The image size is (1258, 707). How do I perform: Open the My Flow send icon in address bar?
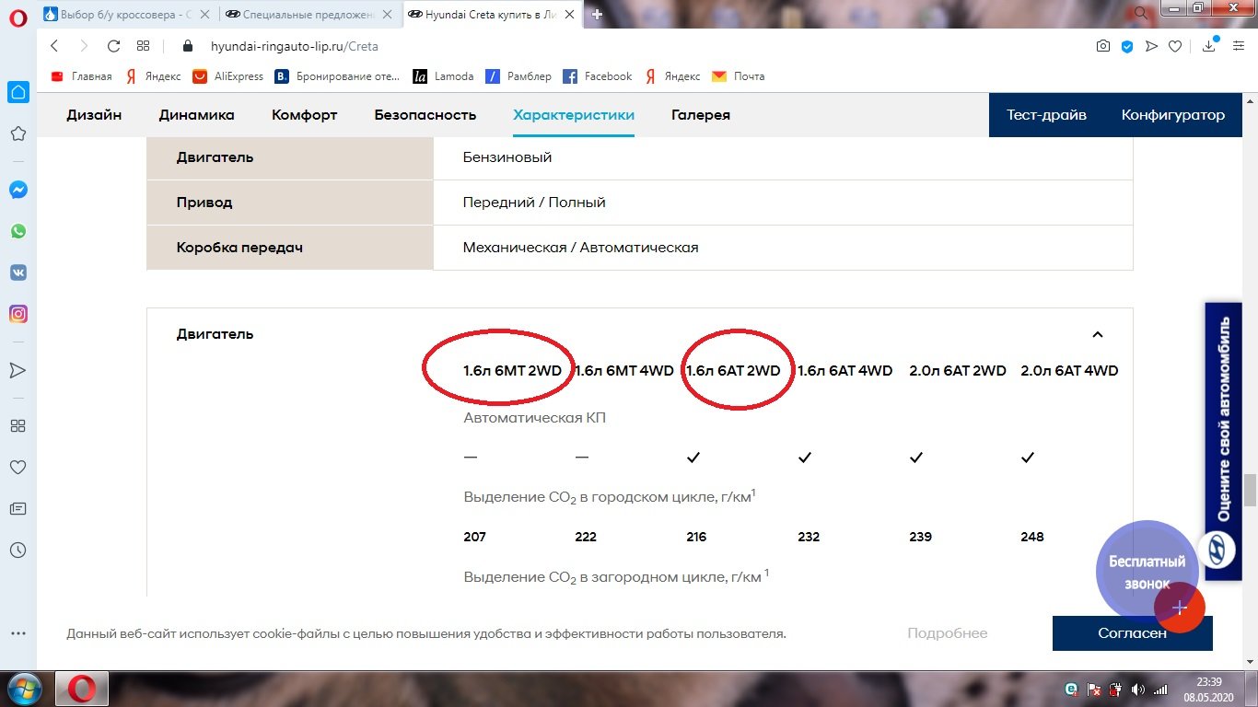pos(1151,46)
